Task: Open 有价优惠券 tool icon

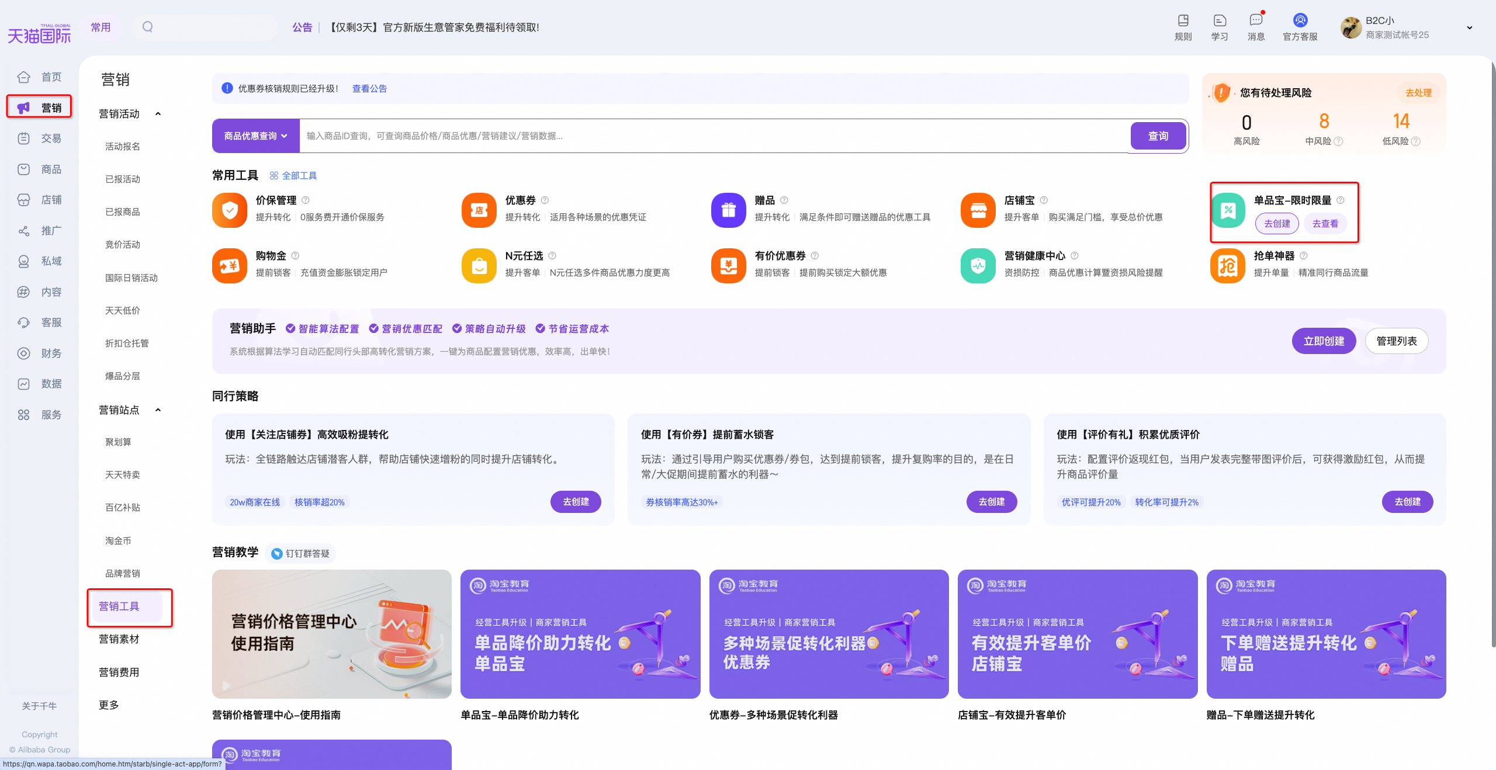Action: pyautogui.click(x=729, y=266)
